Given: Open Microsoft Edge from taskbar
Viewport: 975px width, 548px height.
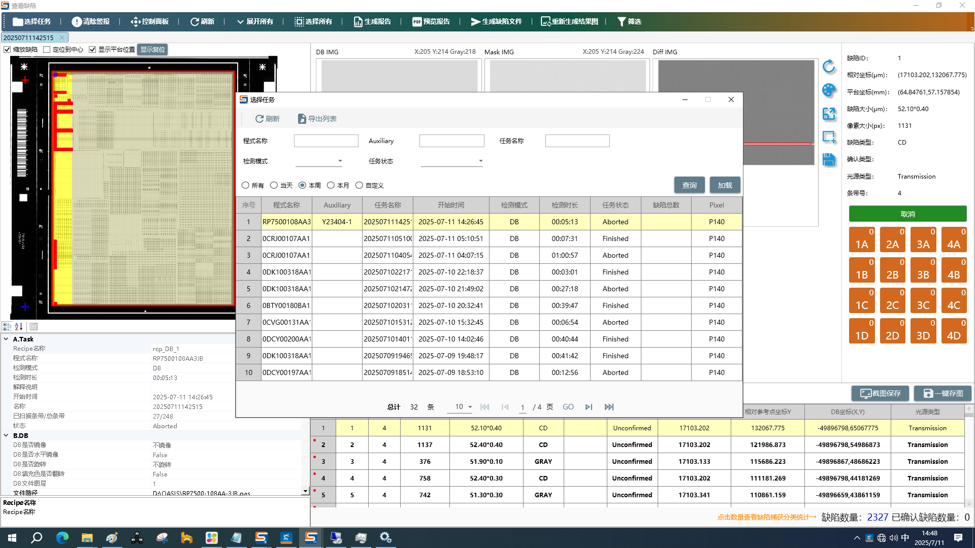Looking at the screenshot, I should point(62,538).
